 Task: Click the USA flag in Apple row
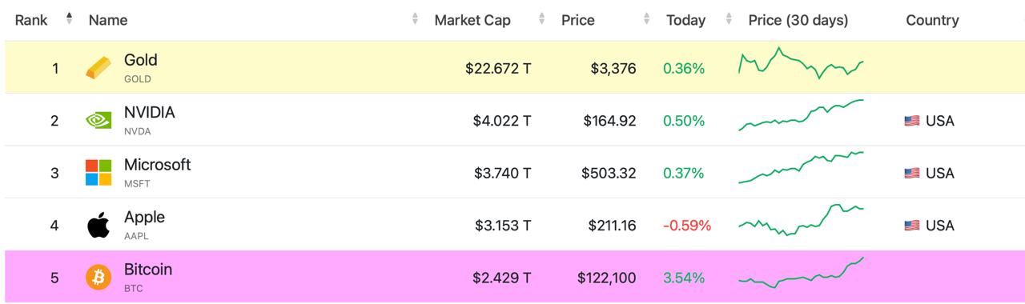911,226
